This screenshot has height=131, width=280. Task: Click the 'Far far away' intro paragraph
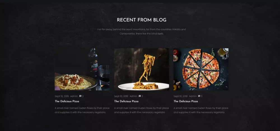point(142,31)
